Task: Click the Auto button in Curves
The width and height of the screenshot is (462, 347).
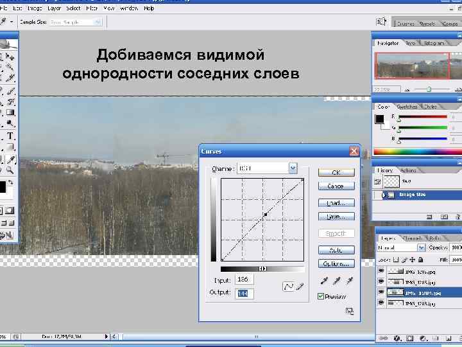Action: point(336,250)
